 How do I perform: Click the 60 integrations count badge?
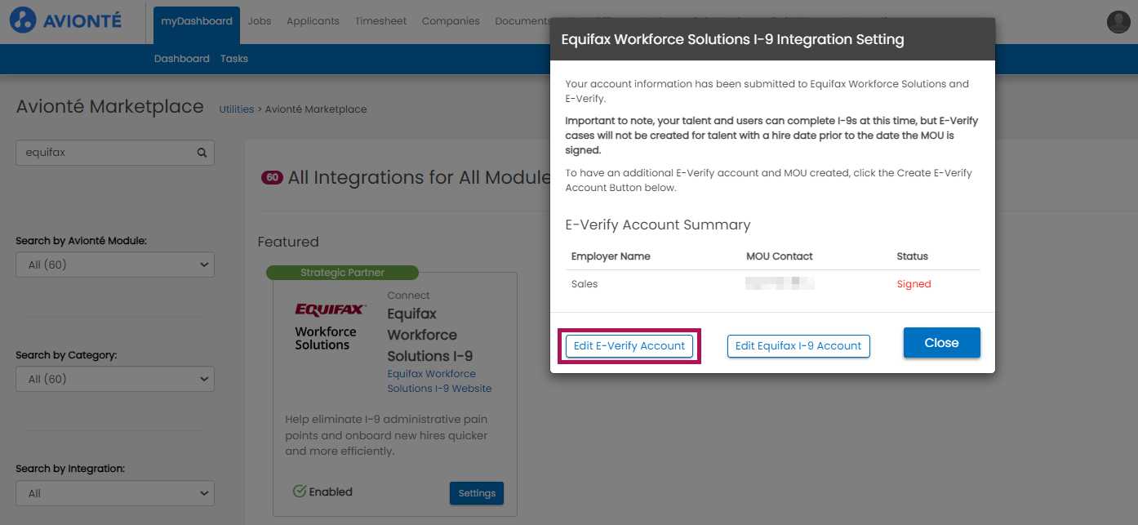tap(272, 177)
